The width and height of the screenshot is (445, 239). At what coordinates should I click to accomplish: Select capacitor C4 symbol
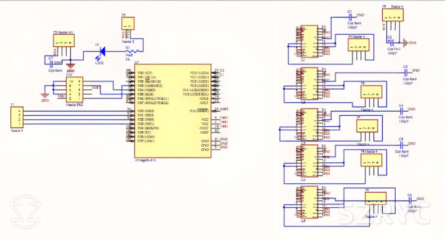[x=402, y=110]
